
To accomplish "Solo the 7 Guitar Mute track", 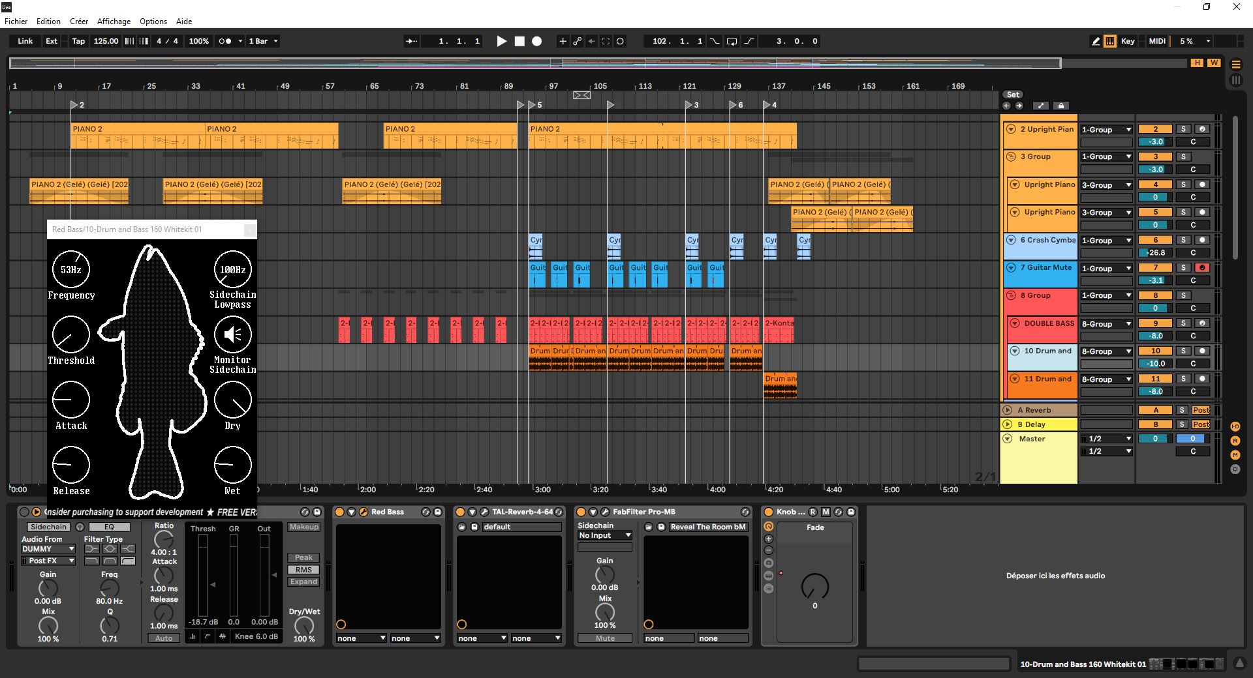I will (x=1183, y=268).
